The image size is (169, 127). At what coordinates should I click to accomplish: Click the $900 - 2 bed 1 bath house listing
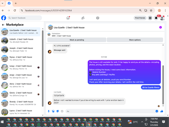click(61, 36)
